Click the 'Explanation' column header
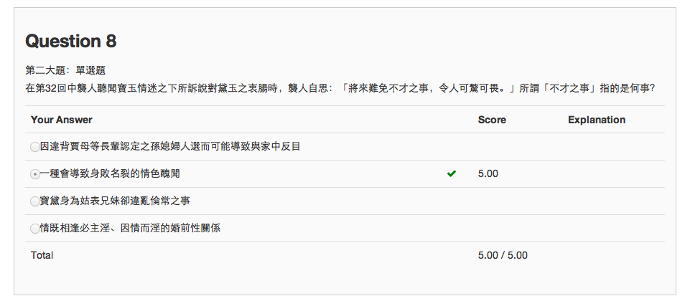The image size is (685, 301). [596, 120]
